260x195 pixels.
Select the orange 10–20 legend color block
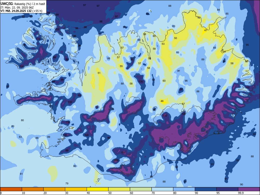[x=33, y=189]
